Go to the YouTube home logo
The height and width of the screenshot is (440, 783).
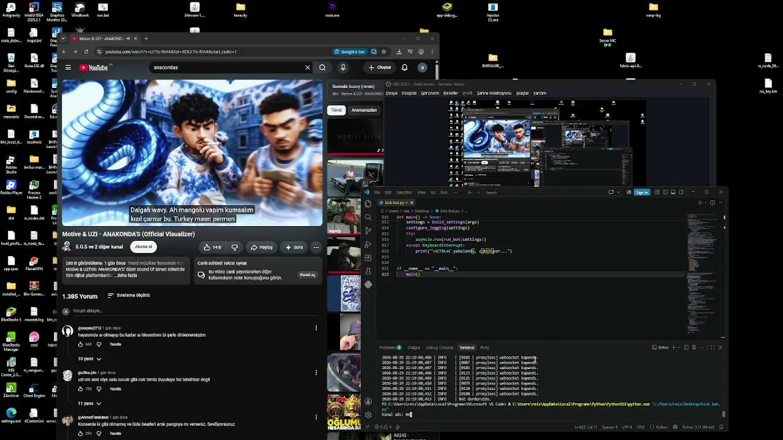94,67
